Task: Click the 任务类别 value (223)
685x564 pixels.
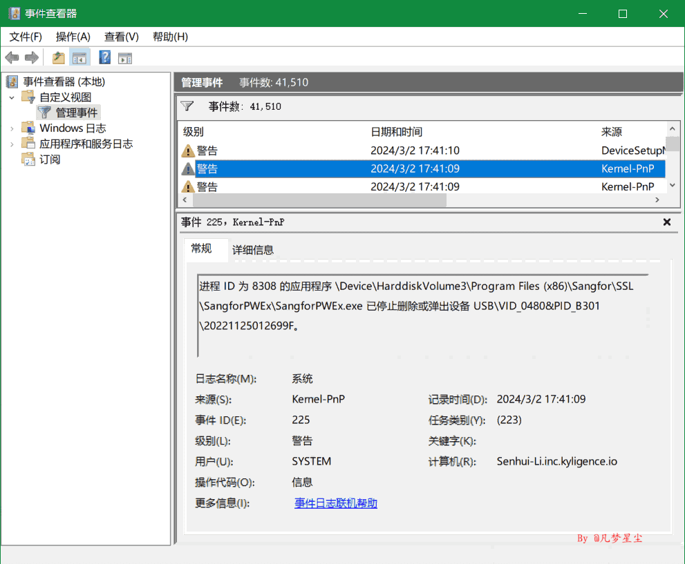Action: pyautogui.click(x=509, y=420)
